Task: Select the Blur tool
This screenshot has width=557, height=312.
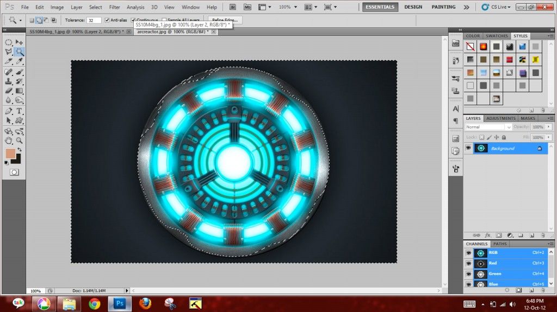Action: point(9,101)
